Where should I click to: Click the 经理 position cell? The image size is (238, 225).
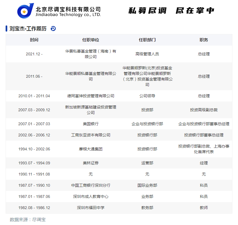pyautogui.click(x=204, y=163)
